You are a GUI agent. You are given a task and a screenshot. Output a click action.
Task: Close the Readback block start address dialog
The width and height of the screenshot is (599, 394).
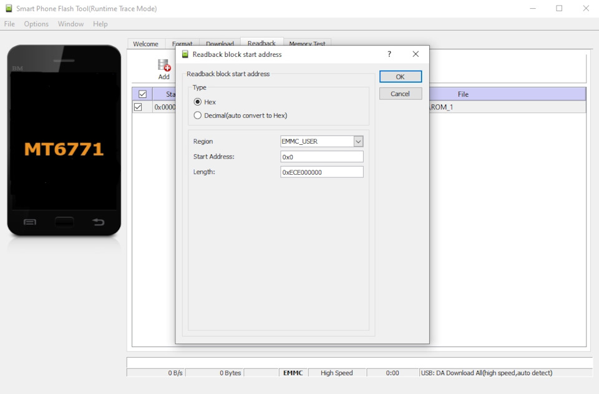pyautogui.click(x=416, y=54)
